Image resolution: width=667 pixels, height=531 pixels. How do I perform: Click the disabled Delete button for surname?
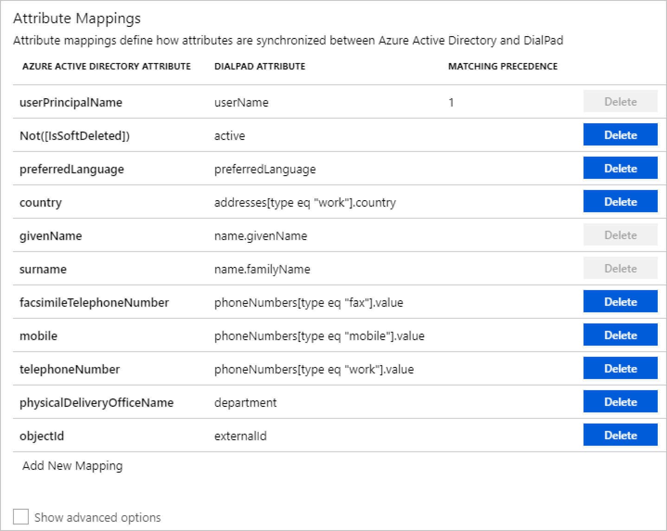point(620,268)
